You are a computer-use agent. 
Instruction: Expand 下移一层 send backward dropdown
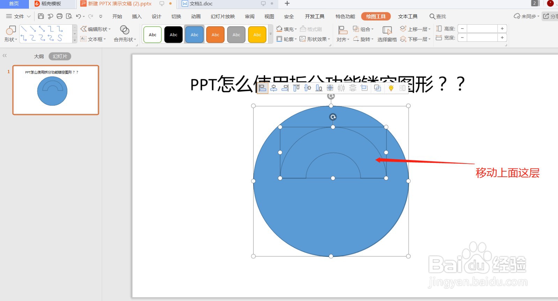click(x=430, y=39)
